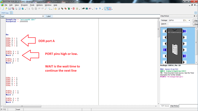The width and height of the screenshot is (198, 111).
Task: Open dropdown arrow after question mark icon
Action: [102, 9]
